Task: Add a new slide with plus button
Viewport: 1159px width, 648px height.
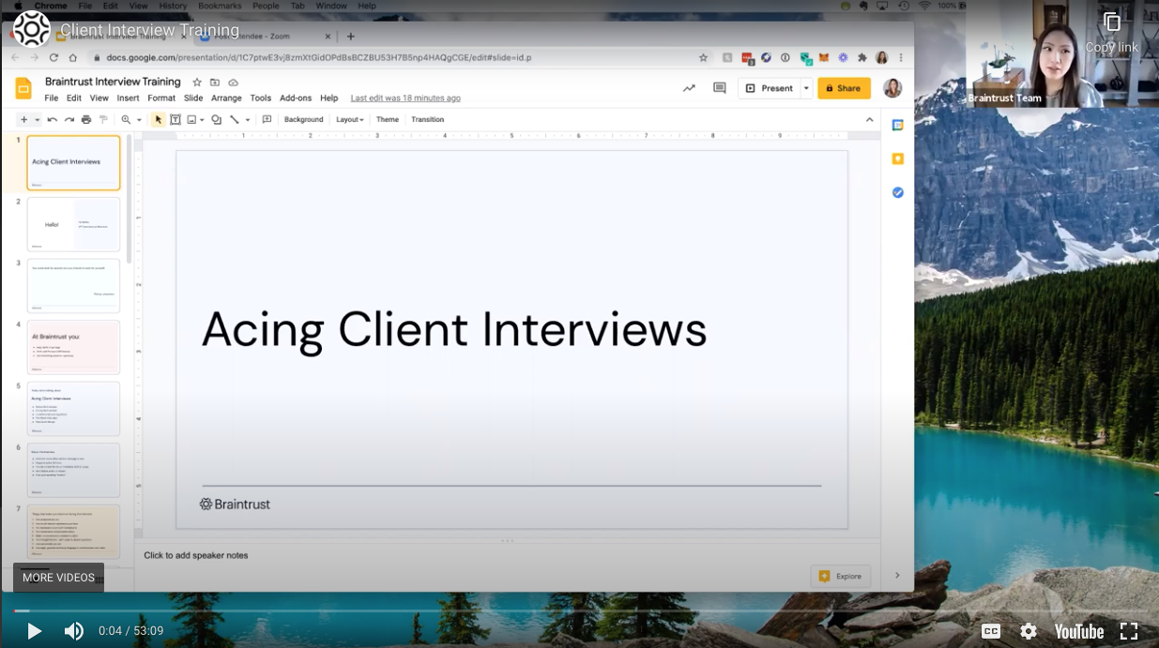Action: 24,119
